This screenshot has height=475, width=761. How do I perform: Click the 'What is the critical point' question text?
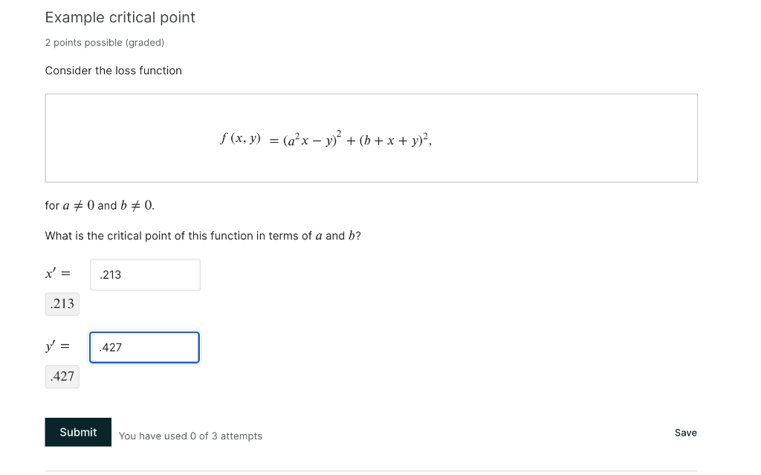click(203, 236)
